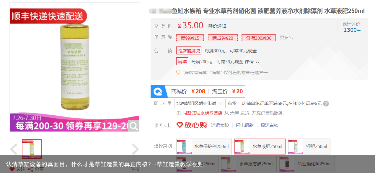375x173 pixels.
Task: Click 每满300元，可减40元现金 promotion text
Action: pyautogui.click(x=231, y=51)
